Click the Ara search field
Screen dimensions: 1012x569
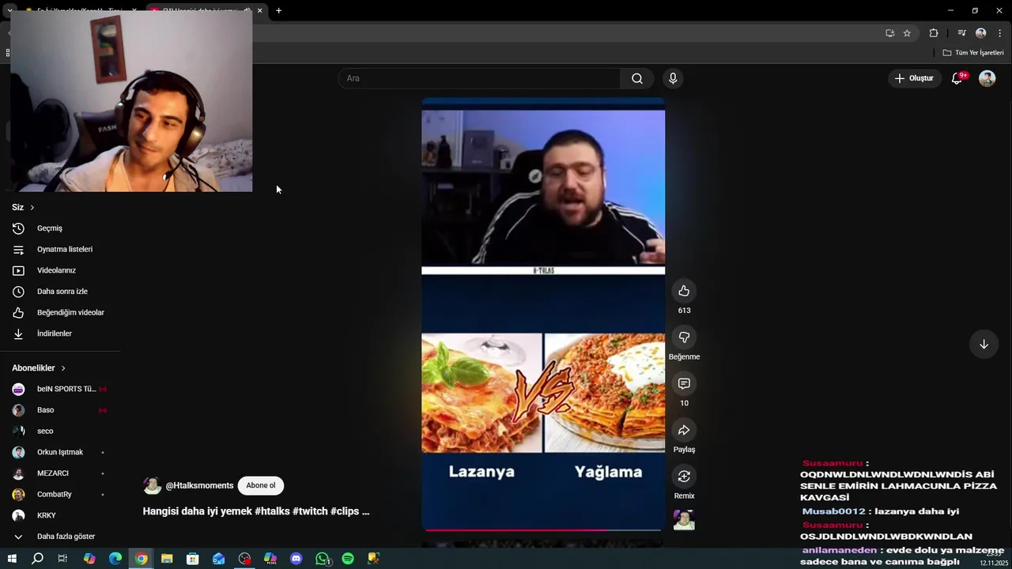click(x=479, y=78)
